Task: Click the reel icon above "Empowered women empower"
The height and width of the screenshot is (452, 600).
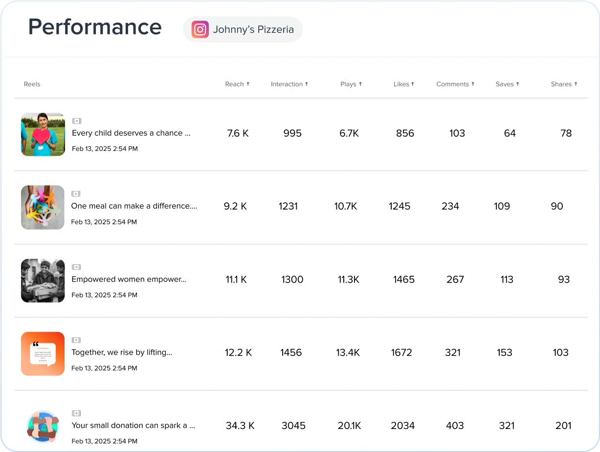Action: 77,266
